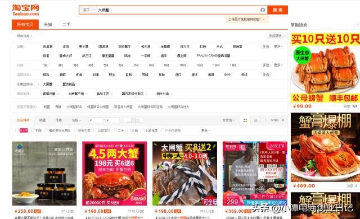The height and width of the screenshot is (219, 360).
Task: Click the minimum price field
Action: pyautogui.click(x=96, y=120)
